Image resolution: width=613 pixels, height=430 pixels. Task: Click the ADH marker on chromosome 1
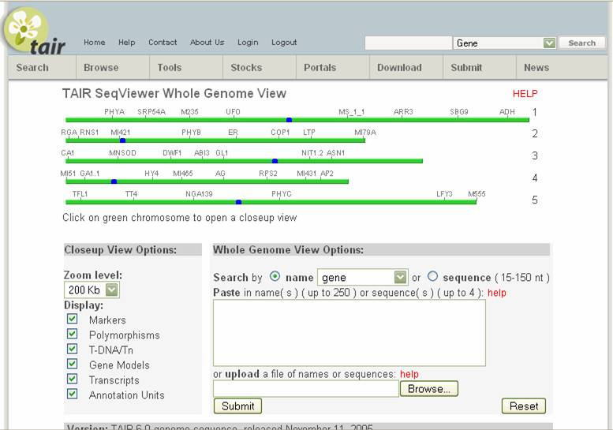click(x=507, y=112)
